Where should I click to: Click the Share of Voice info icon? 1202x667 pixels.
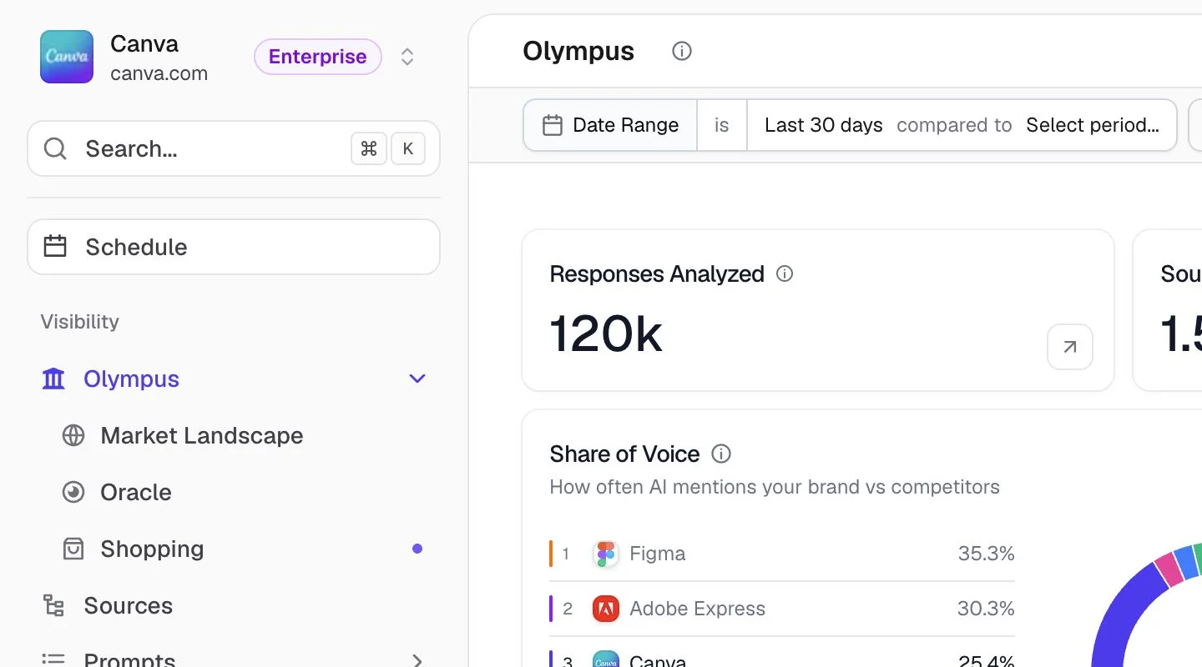(x=721, y=454)
